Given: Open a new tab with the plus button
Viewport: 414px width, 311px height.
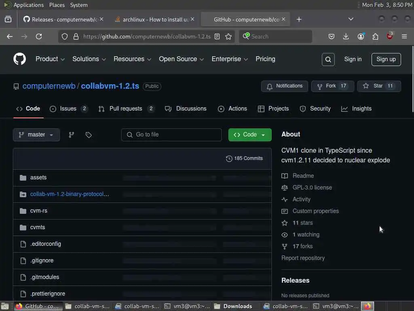Looking at the screenshot, I should (299, 19).
